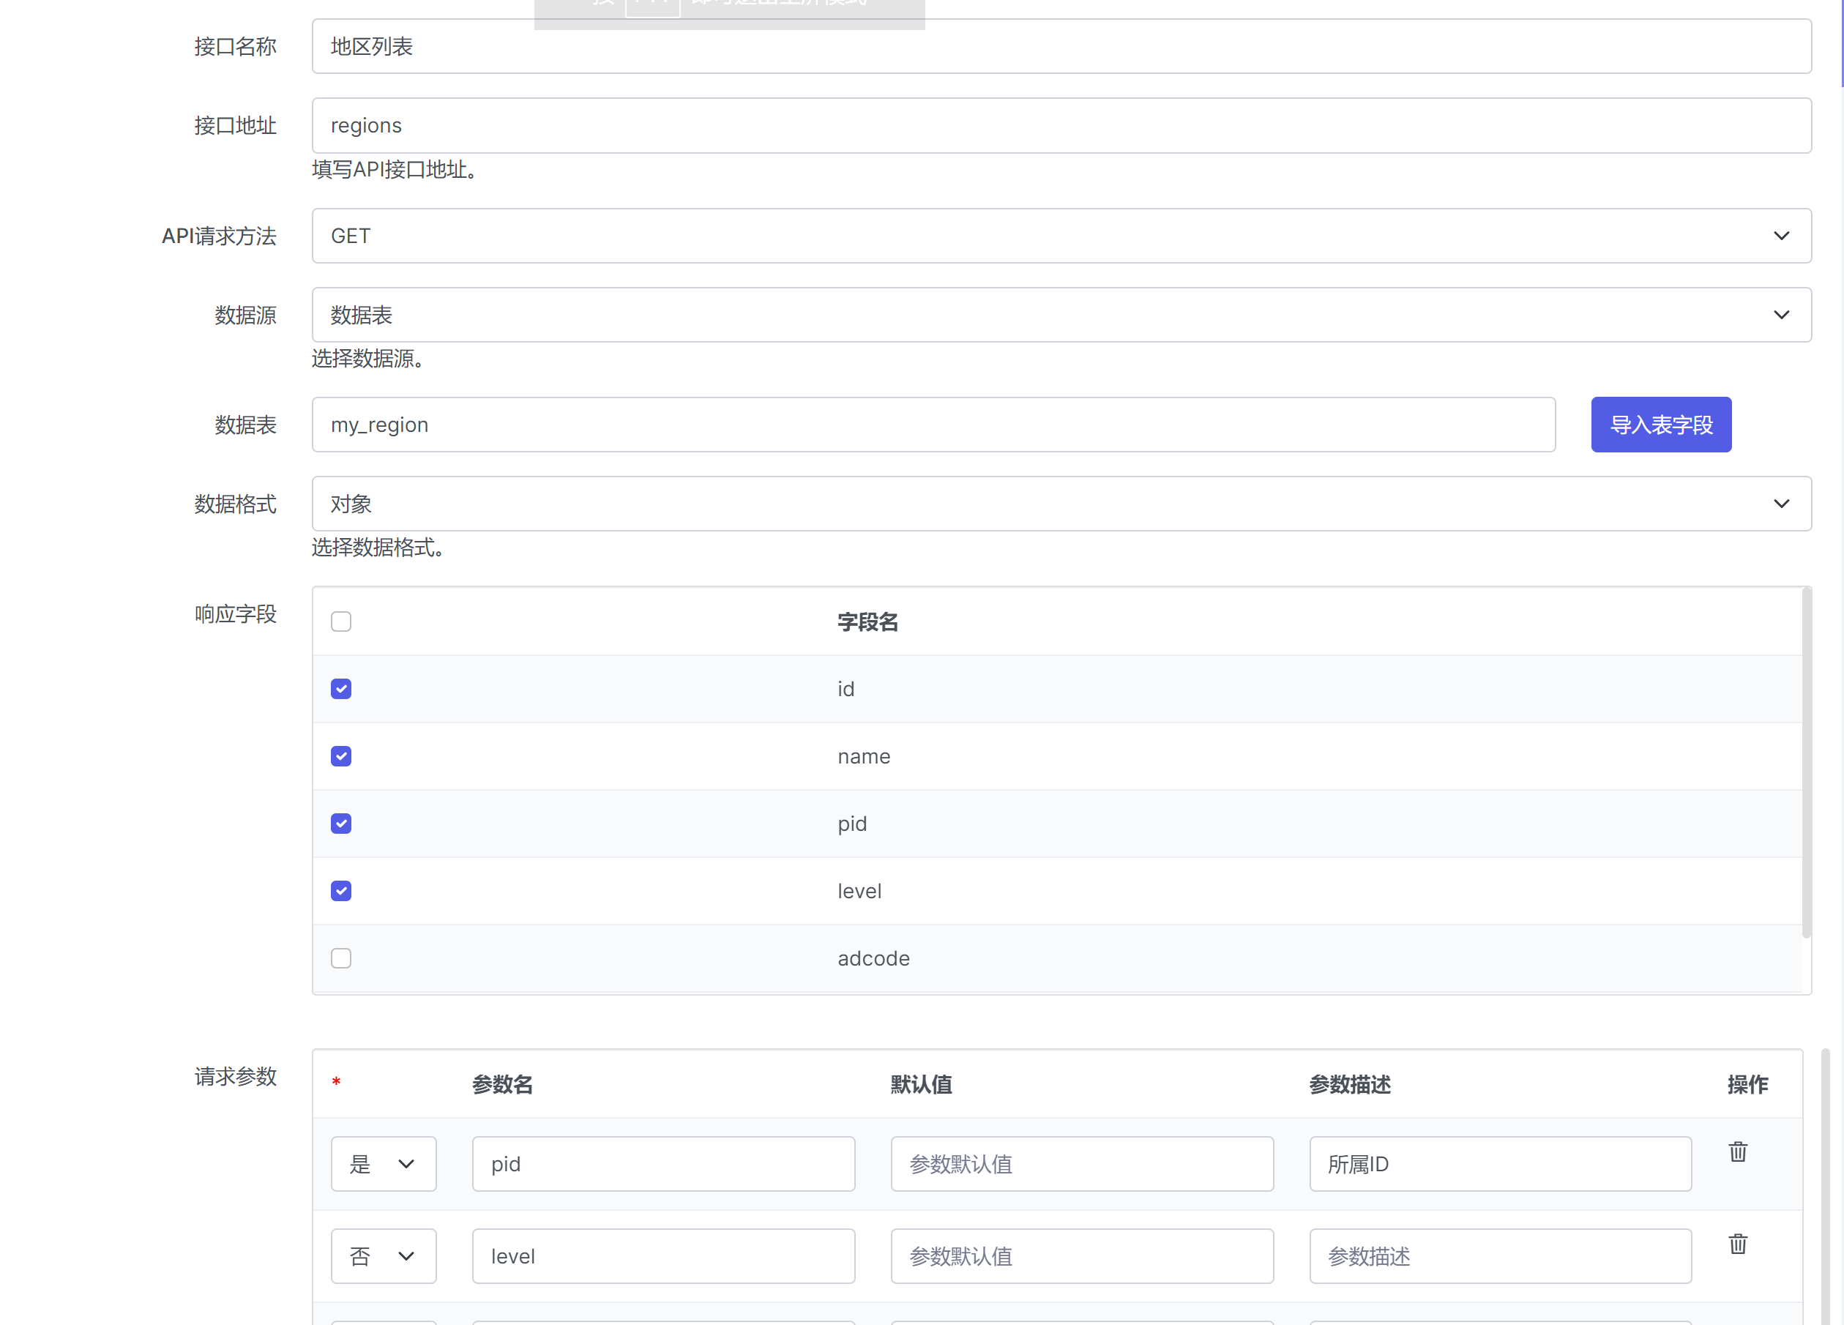Edit the 所属ID description field
This screenshot has width=1844, height=1325.
point(1499,1164)
